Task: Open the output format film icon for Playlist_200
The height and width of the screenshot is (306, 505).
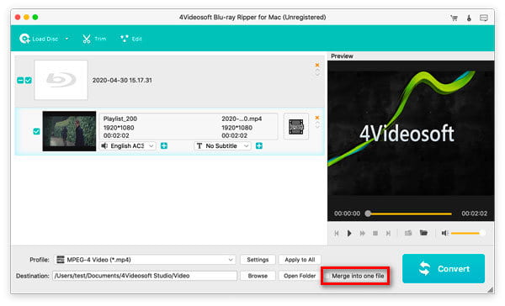Action: [x=296, y=126]
